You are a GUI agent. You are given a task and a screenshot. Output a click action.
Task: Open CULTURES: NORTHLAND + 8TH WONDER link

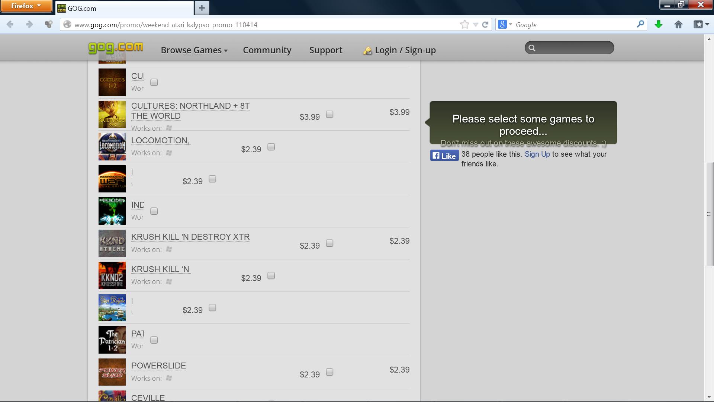[x=190, y=111]
